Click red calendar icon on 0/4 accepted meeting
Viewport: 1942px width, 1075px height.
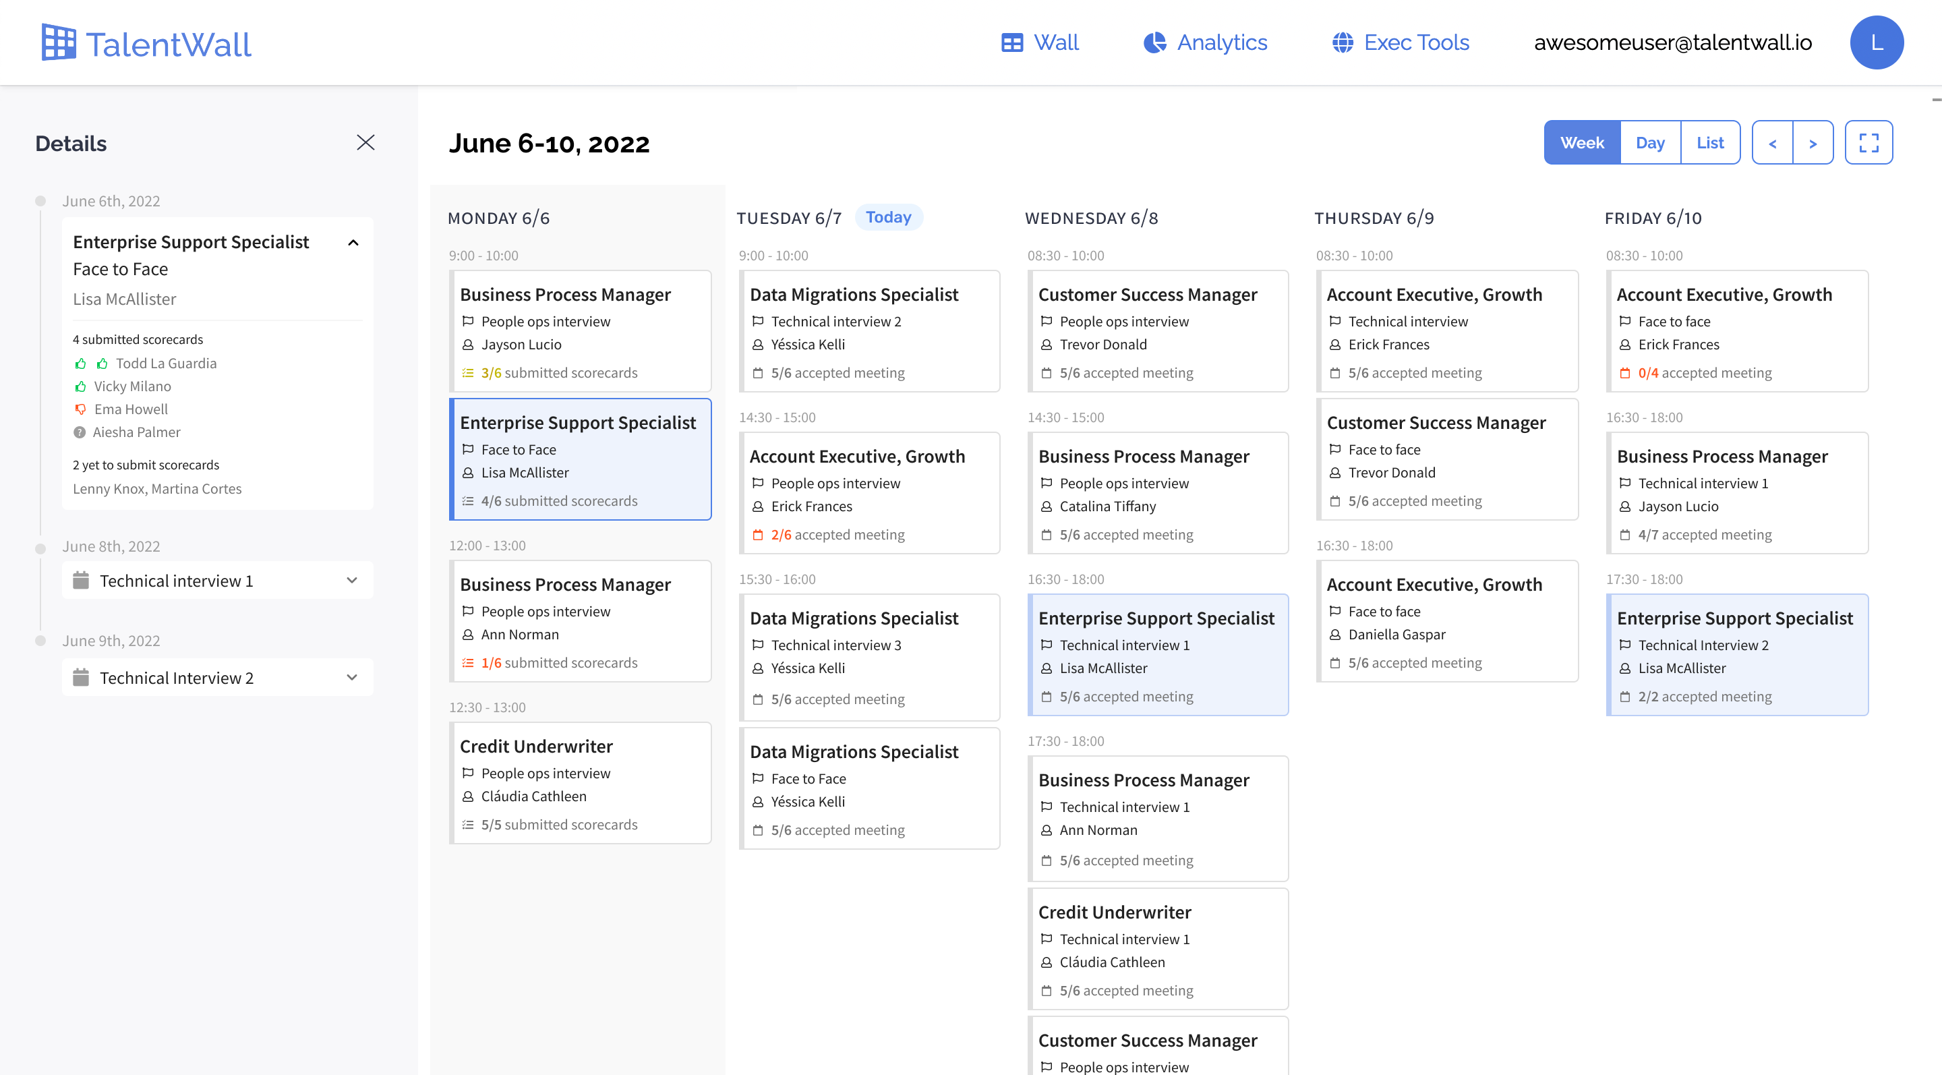point(1624,373)
